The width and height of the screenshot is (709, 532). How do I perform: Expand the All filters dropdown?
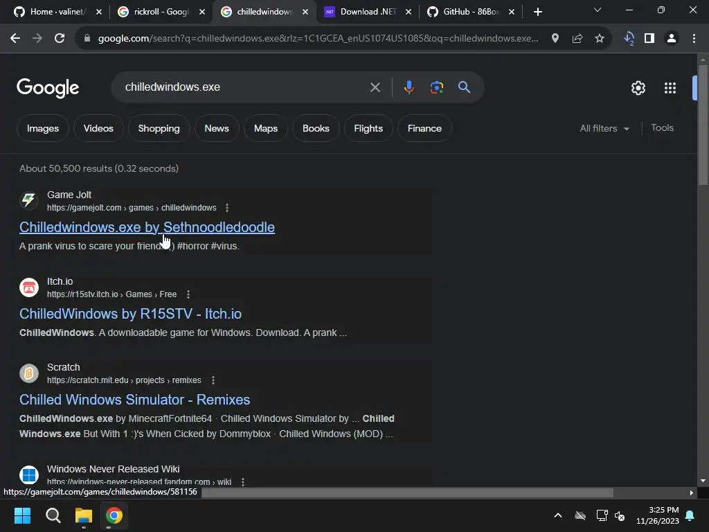pos(604,128)
